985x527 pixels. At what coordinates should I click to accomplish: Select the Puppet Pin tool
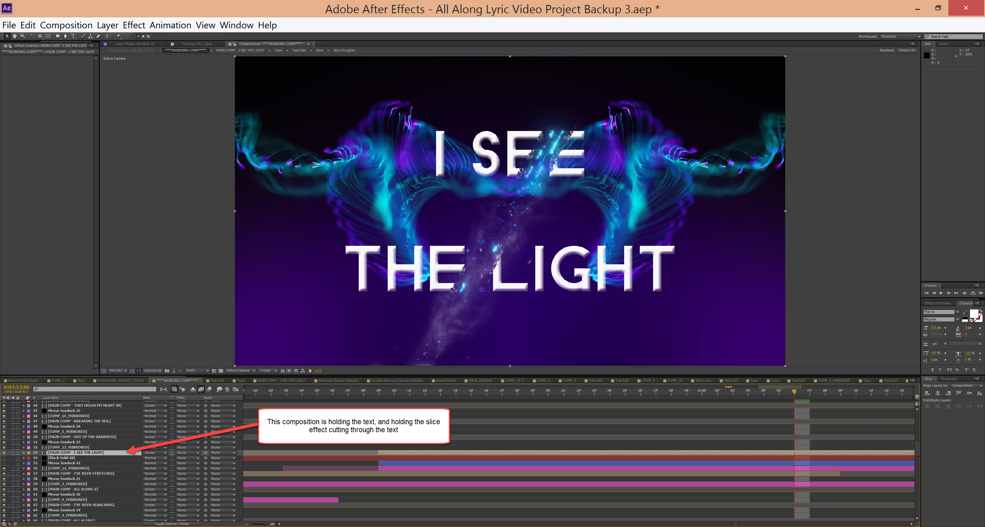119,36
